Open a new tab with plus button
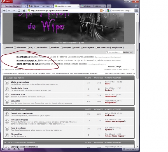The height and width of the screenshot is (152, 168). [x=109, y=6]
